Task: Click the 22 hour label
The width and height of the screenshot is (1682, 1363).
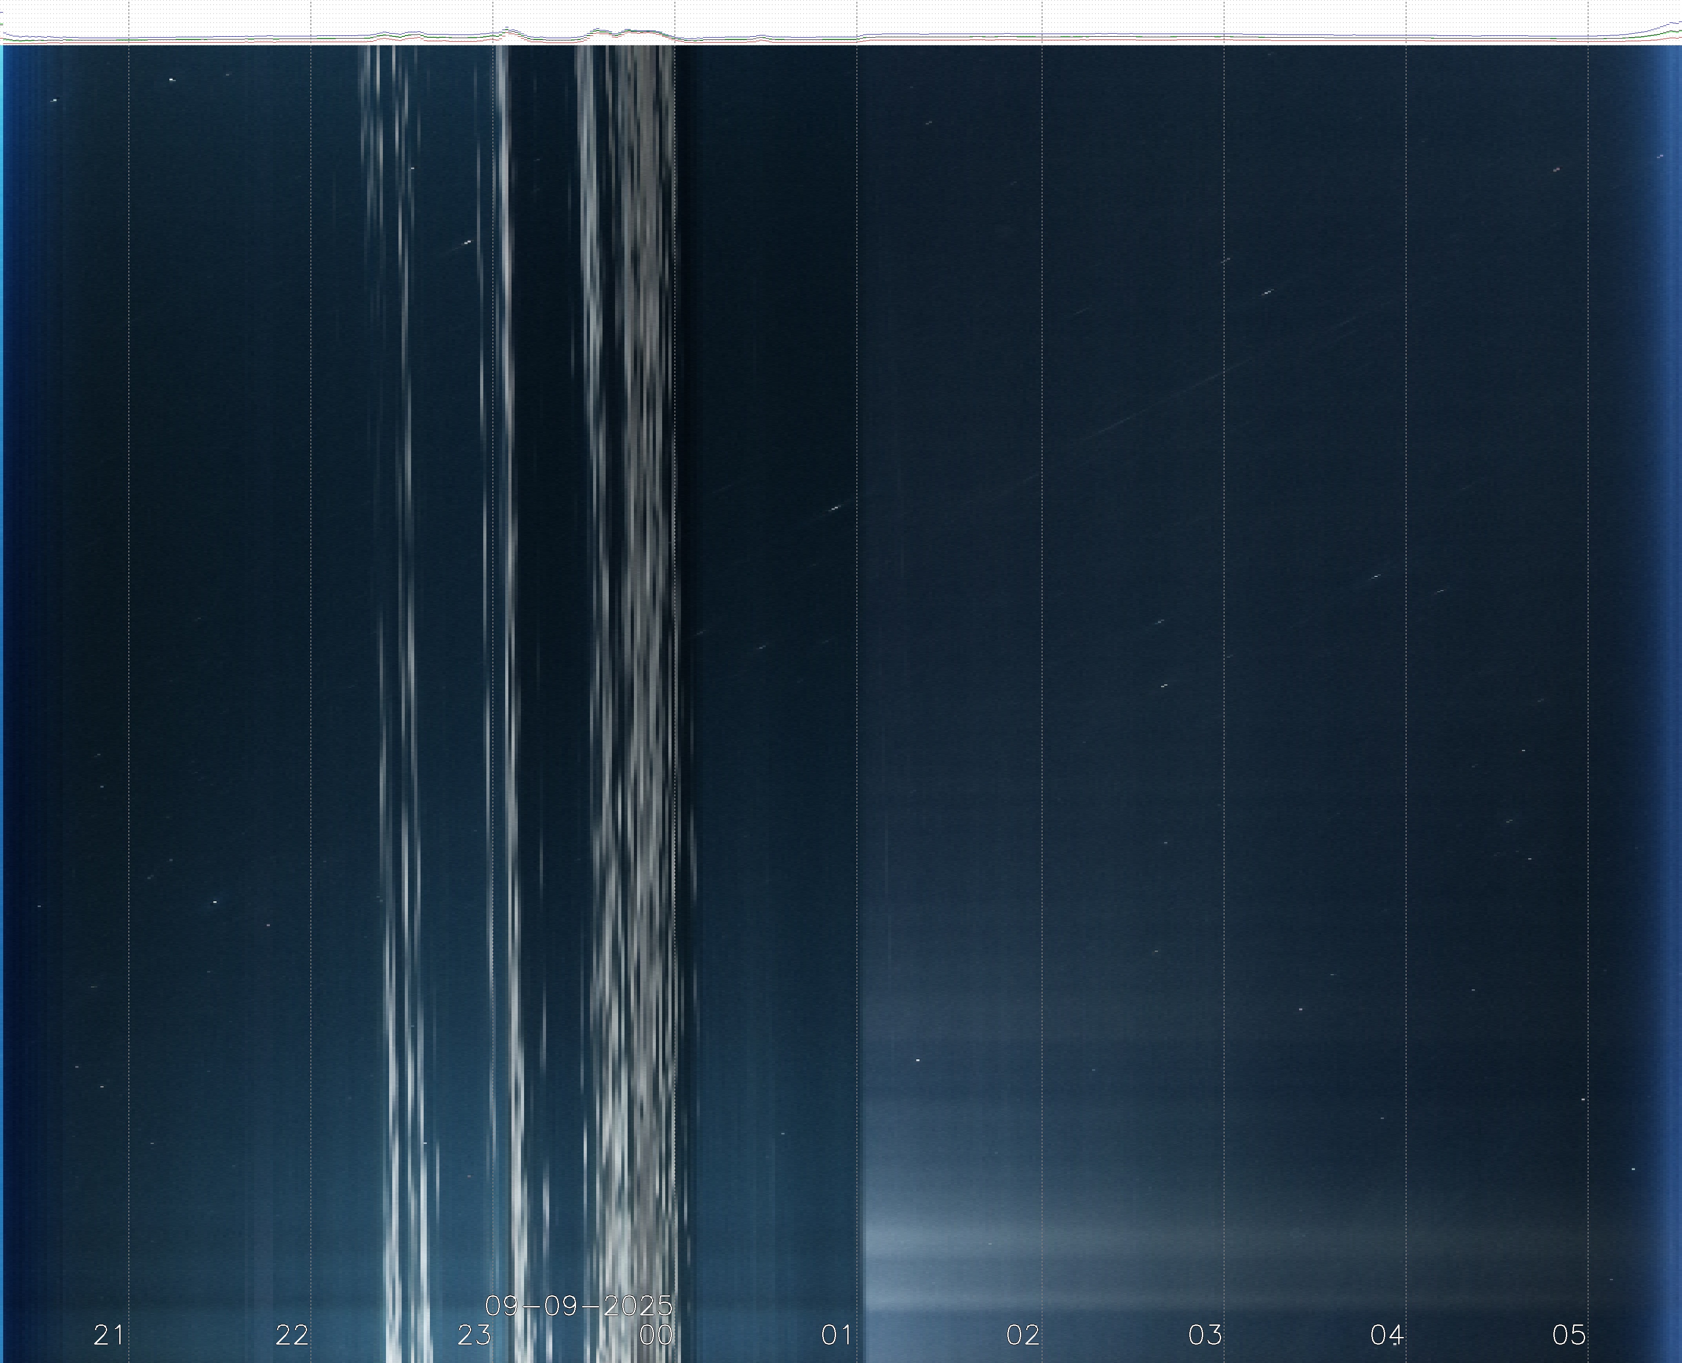Action: pos(291,1335)
